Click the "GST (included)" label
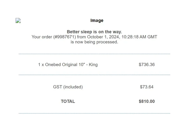The image size is (196, 115). click(68, 87)
